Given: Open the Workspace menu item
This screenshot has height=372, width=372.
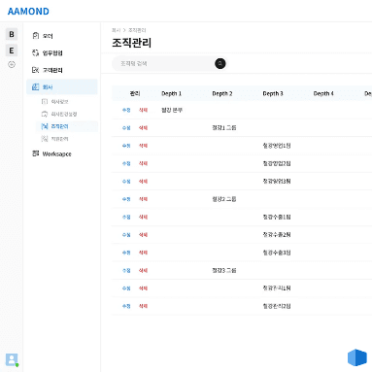Looking at the screenshot, I should pyautogui.click(x=57, y=153).
